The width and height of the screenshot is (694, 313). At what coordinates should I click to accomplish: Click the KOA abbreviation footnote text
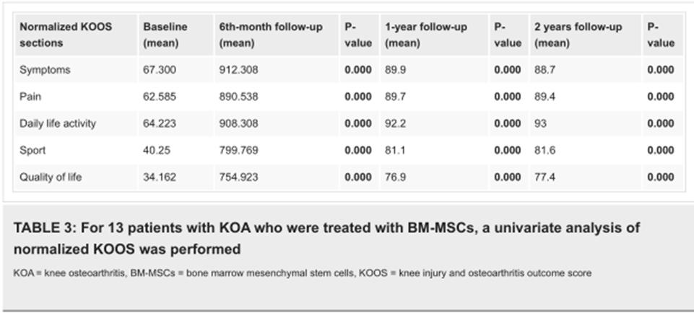[302, 273]
